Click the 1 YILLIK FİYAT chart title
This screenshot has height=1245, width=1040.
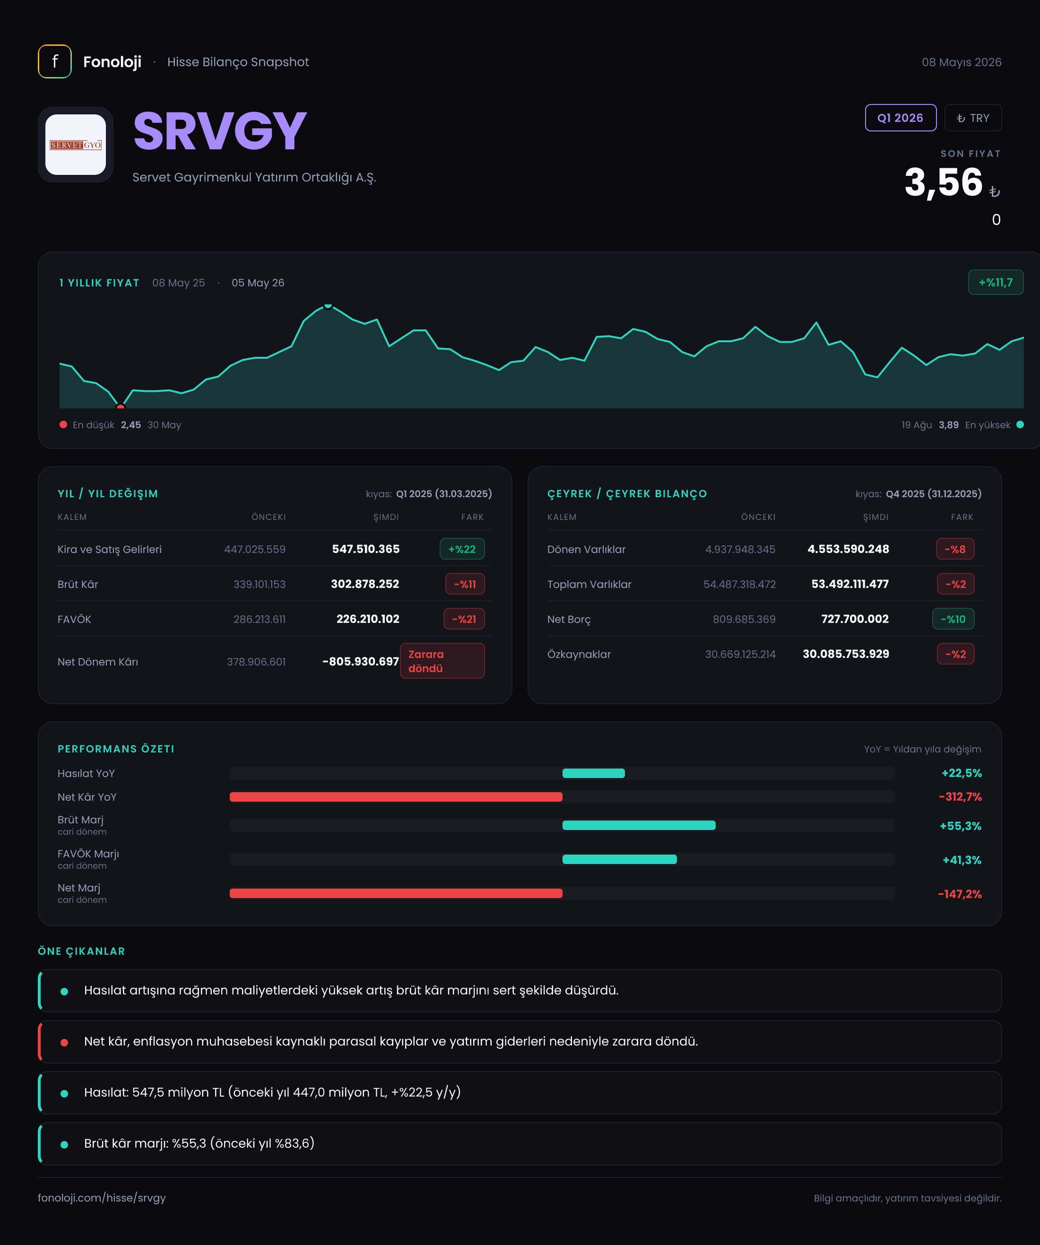[x=99, y=283]
